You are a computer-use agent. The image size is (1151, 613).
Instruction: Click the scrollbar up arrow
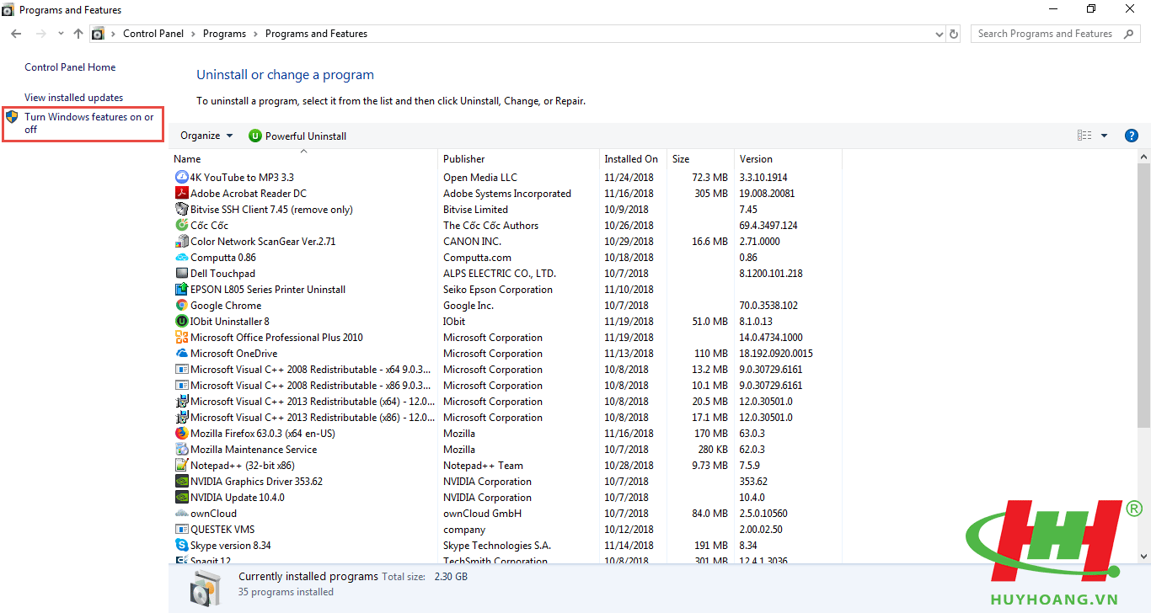coord(1143,157)
